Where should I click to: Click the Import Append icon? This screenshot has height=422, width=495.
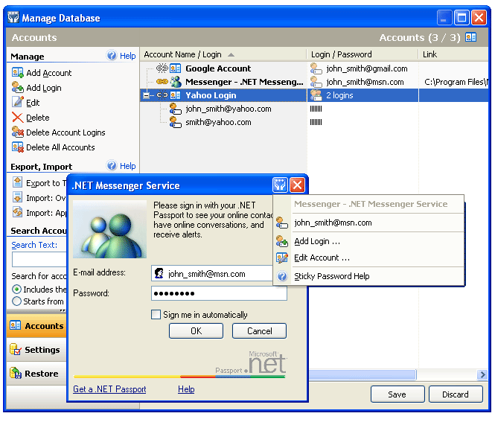(17, 212)
